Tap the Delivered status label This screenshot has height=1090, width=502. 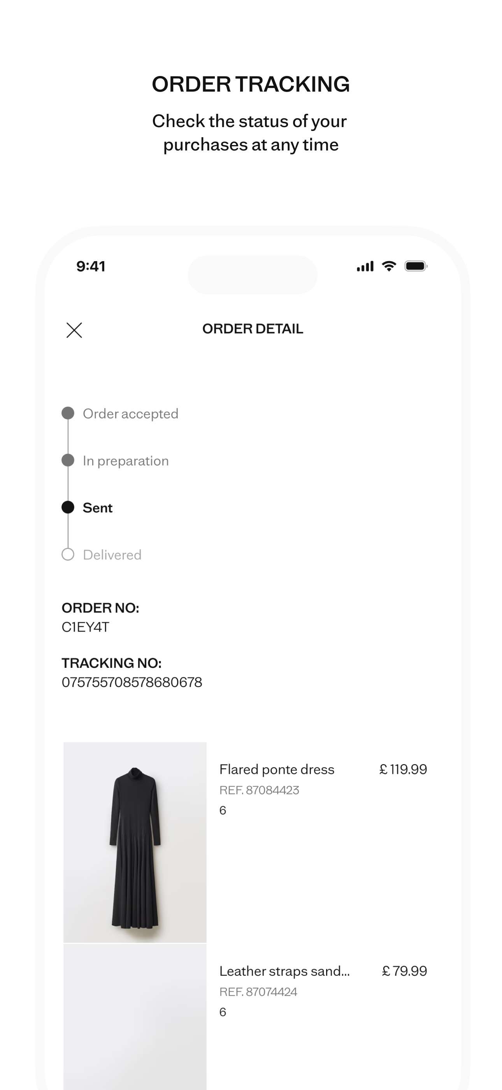coord(112,555)
